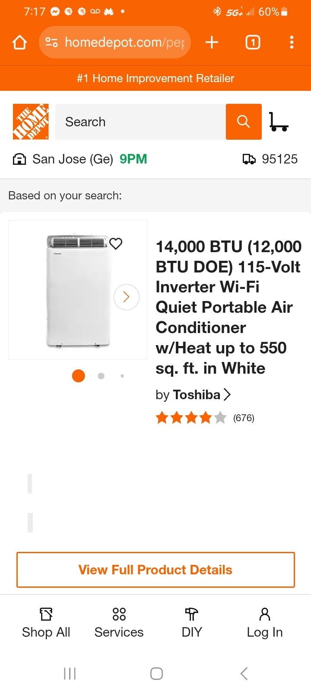Select the first image carousel dot
The width and height of the screenshot is (311, 692).
pyautogui.click(x=78, y=376)
